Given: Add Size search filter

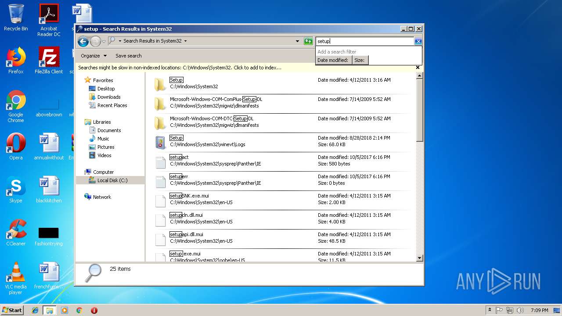Looking at the screenshot, I should (x=360, y=60).
